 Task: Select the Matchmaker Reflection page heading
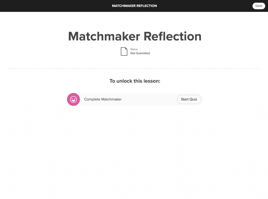pyautogui.click(x=135, y=36)
